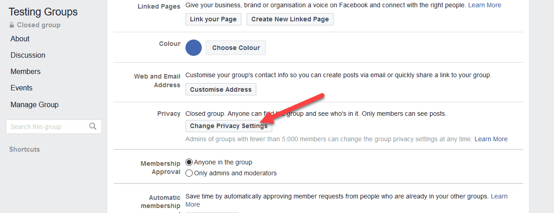Click Create New Linked Page button
The image size is (554, 213).
click(x=290, y=19)
